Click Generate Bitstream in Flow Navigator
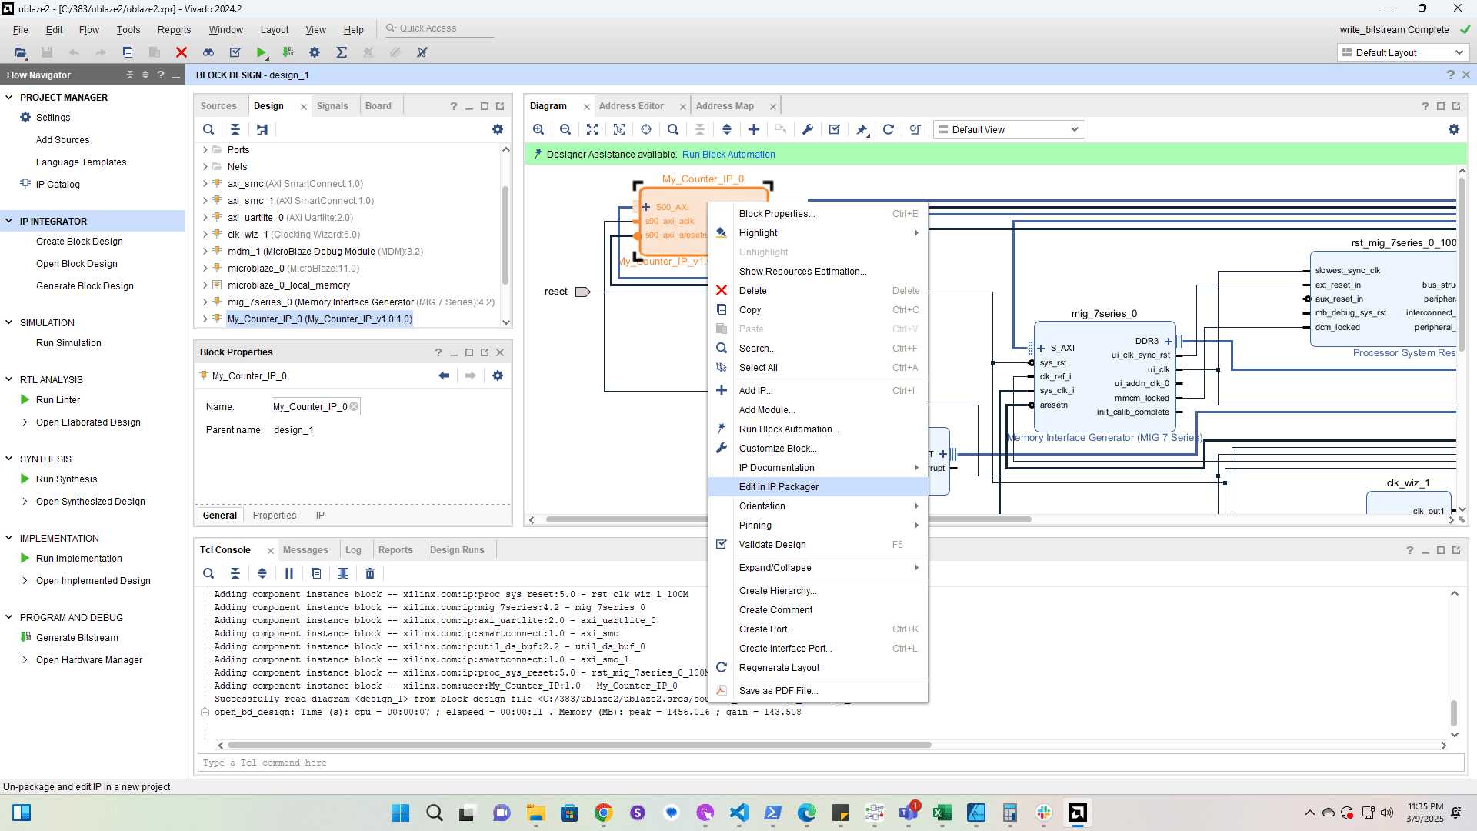This screenshot has width=1477, height=831. tap(77, 638)
